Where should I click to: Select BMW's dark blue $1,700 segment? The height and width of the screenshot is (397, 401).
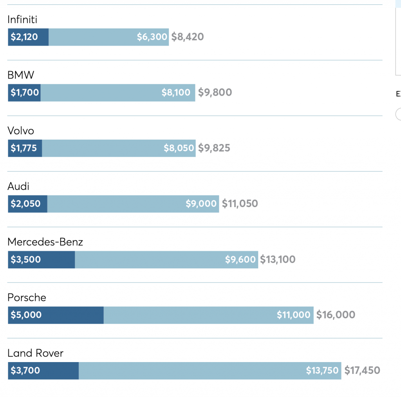pos(24,93)
